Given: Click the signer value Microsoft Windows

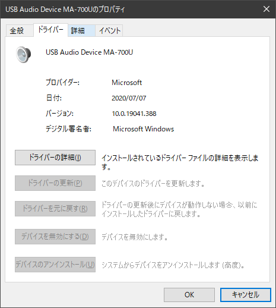Looking at the screenshot, I should (x=143, y=129).
